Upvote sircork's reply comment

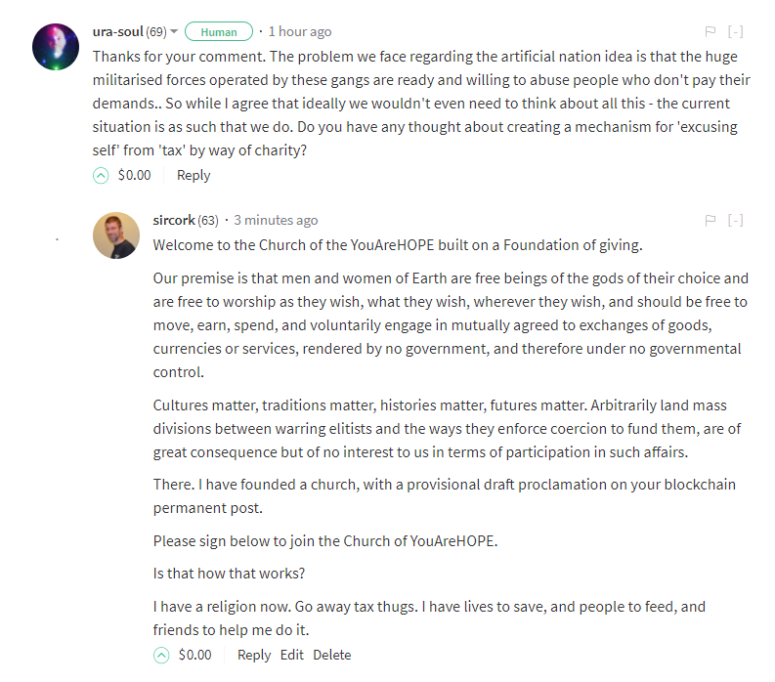point(161,656)
